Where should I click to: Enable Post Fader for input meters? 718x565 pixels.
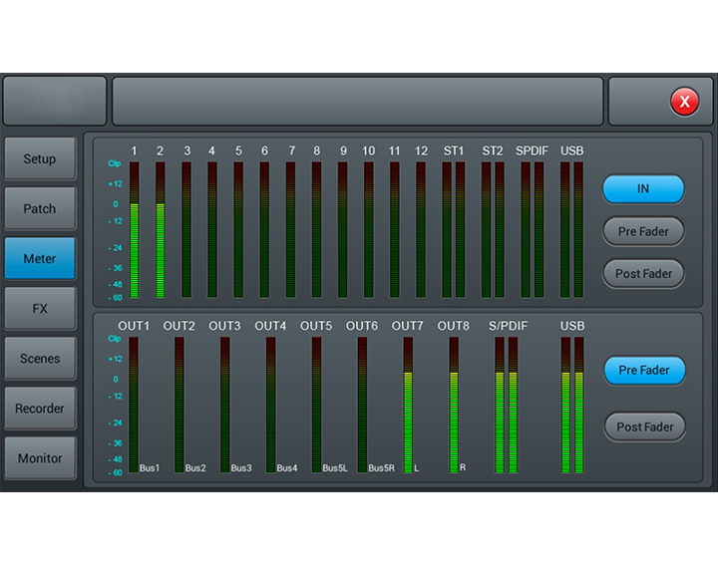643,274
